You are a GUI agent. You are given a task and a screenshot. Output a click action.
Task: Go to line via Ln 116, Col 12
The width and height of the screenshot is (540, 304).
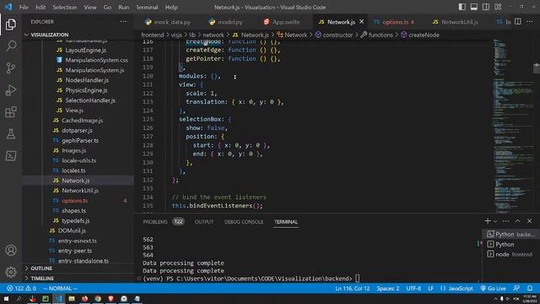pyautogui.click(x=353, y=288)
